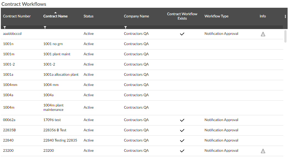Open the Contract Name column filter icon
The height and width of the screenshot is (157, 289).
(x=45, y=27)
